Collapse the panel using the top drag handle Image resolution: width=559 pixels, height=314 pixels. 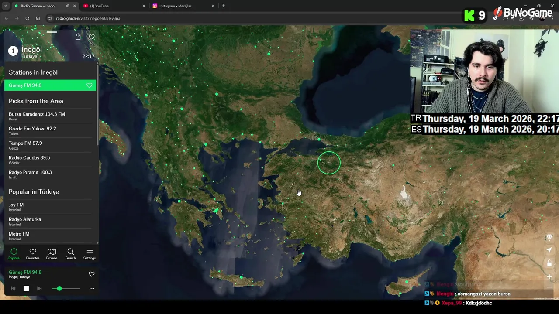(x=52, y=32)
